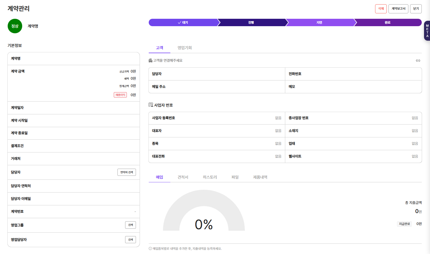
Task: Click the 계약명 field row
Action: click(x=73, y=59)
